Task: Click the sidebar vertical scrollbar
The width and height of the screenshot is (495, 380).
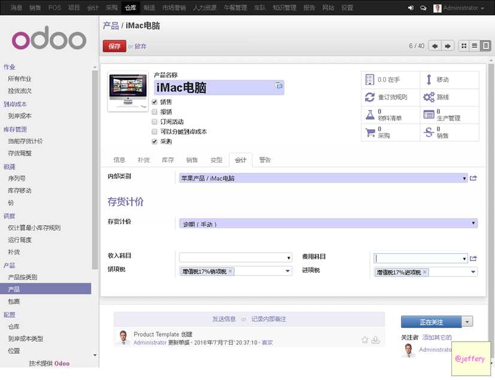Action: point(95,170)
